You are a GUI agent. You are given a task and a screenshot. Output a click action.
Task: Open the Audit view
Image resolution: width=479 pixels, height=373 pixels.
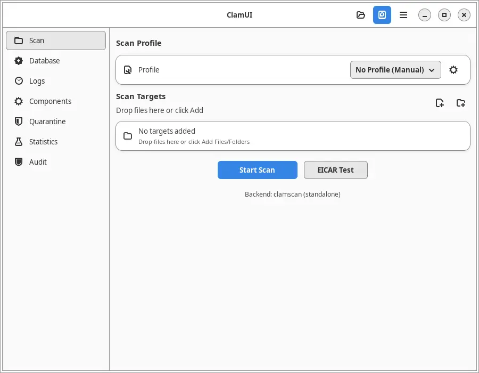pyautogui.click(x=56, y=162)
